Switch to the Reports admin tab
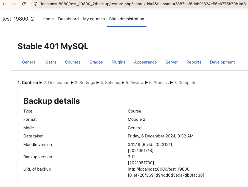 pos(194,62)
